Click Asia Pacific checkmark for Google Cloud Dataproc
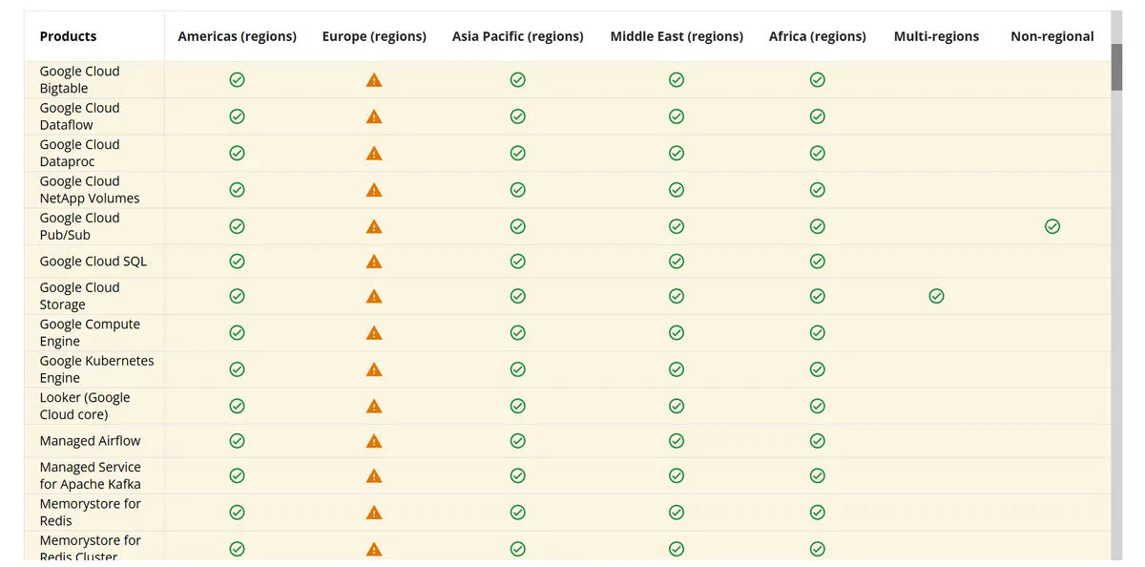This screenshot has height=567, width=1145. click(x=518, y=153)
